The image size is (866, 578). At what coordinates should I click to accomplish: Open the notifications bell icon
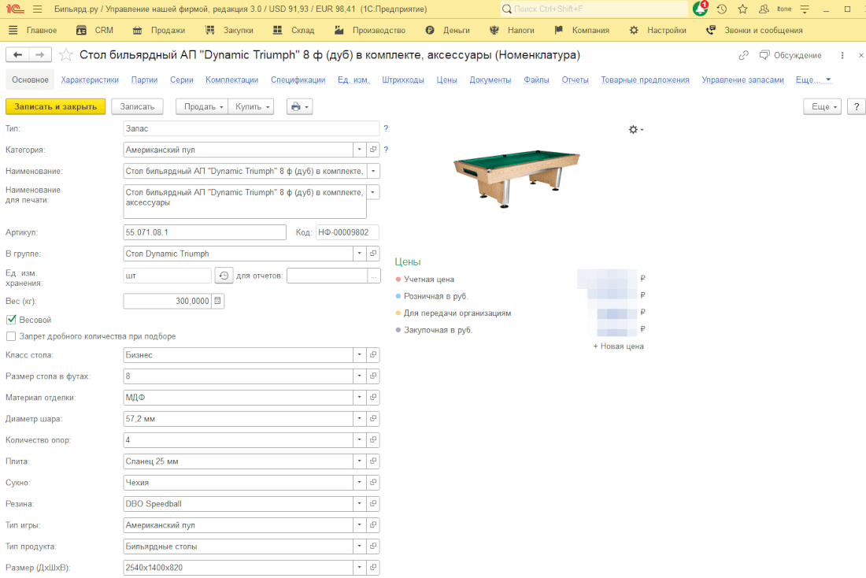pyautogui.click(x=700, y=9)
